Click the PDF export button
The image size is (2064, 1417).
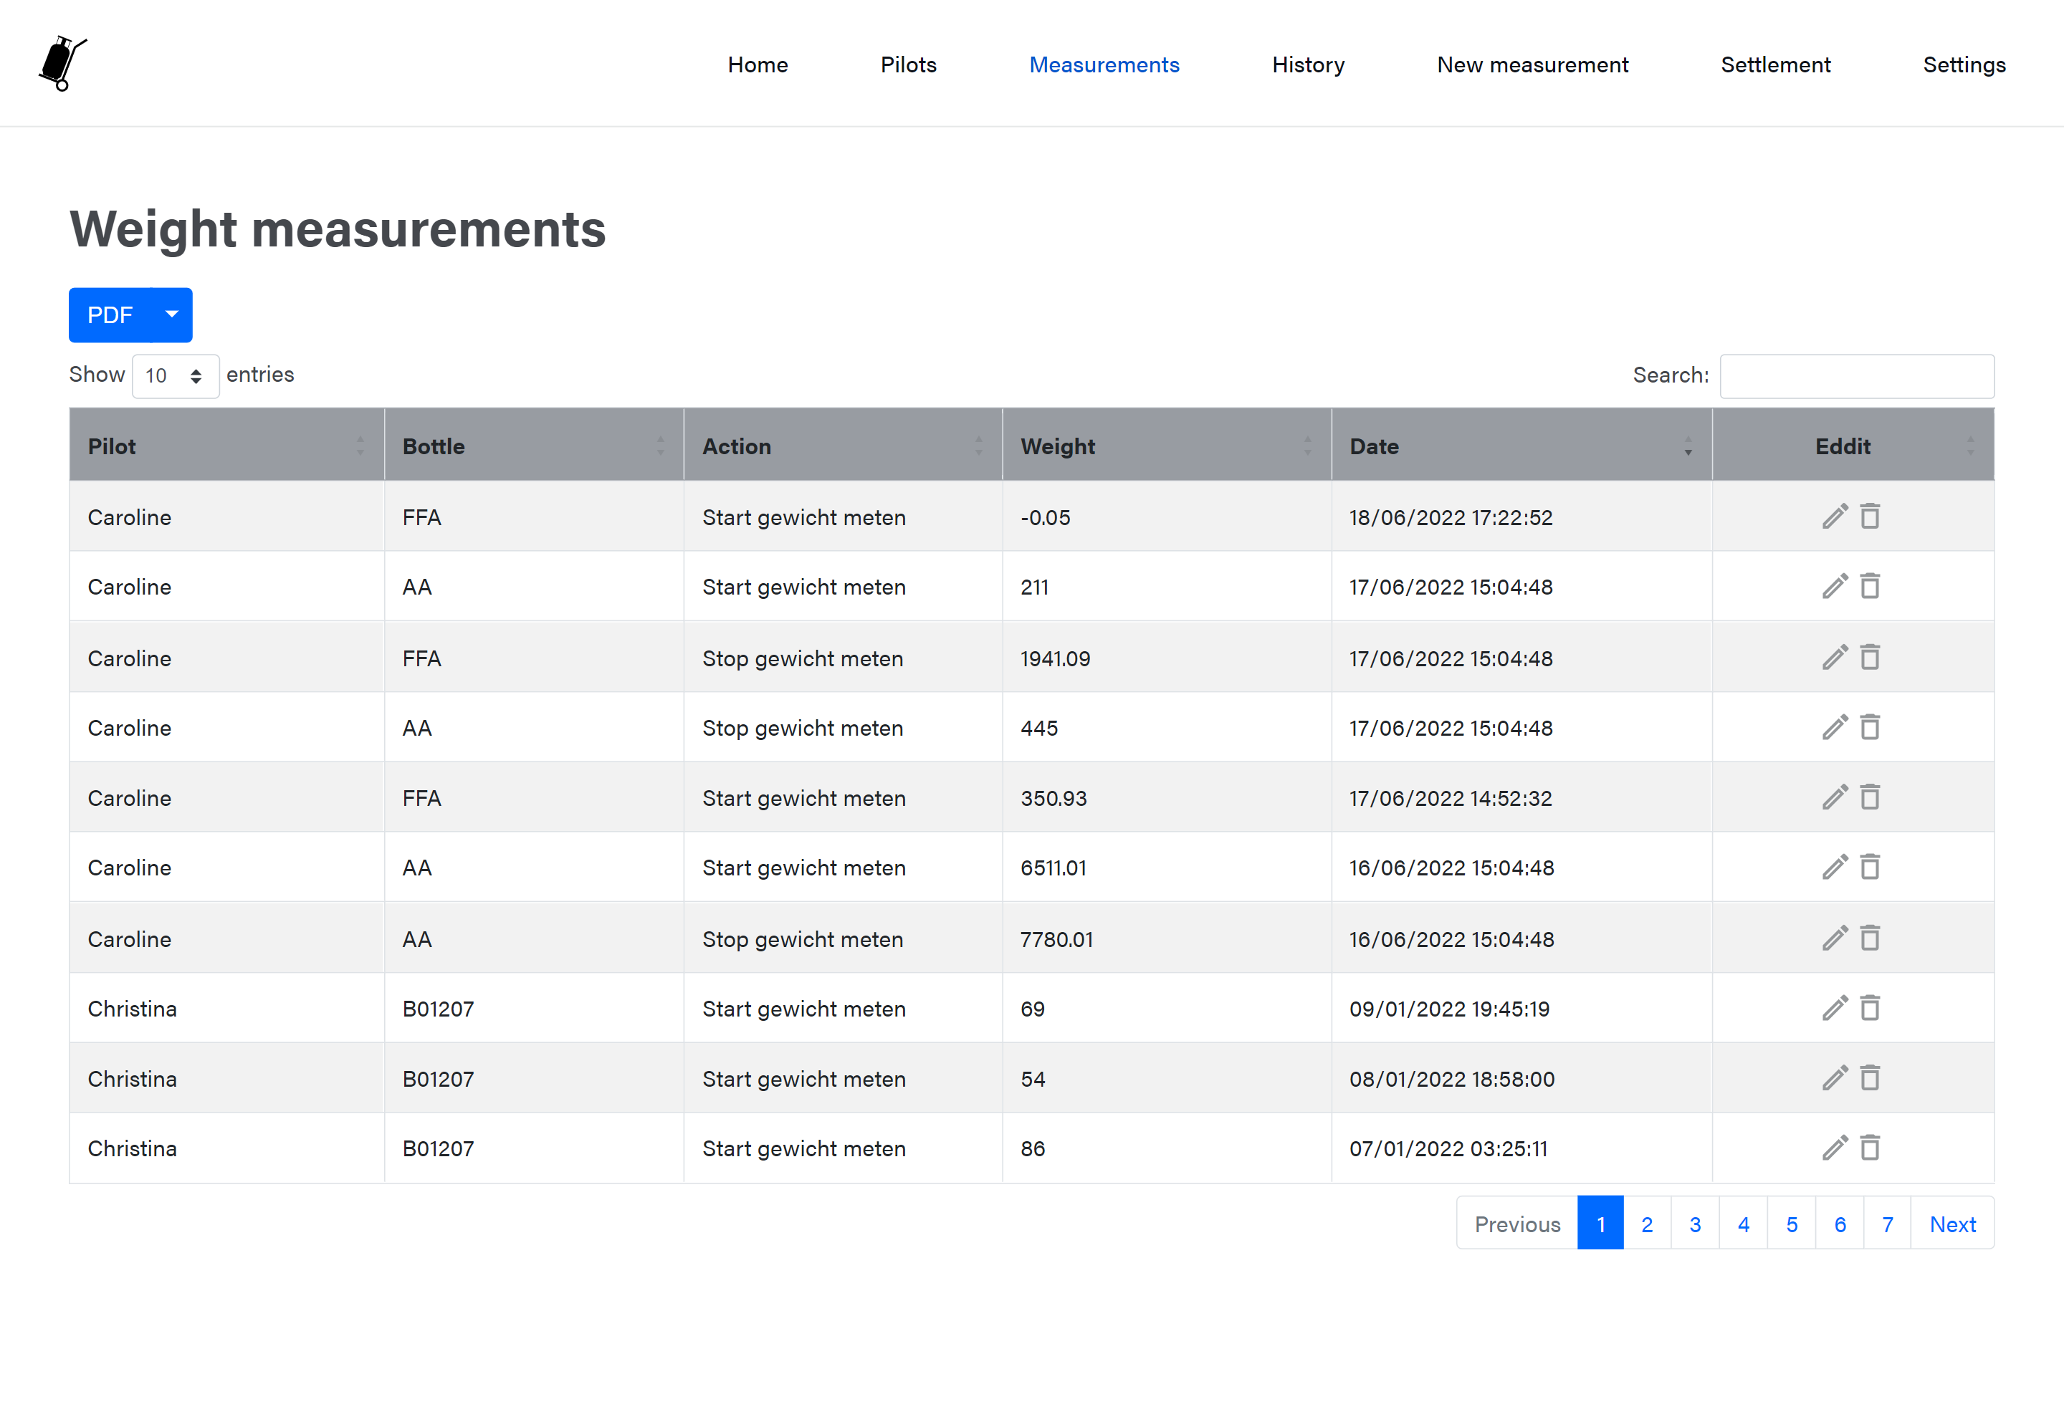(110, 314)
